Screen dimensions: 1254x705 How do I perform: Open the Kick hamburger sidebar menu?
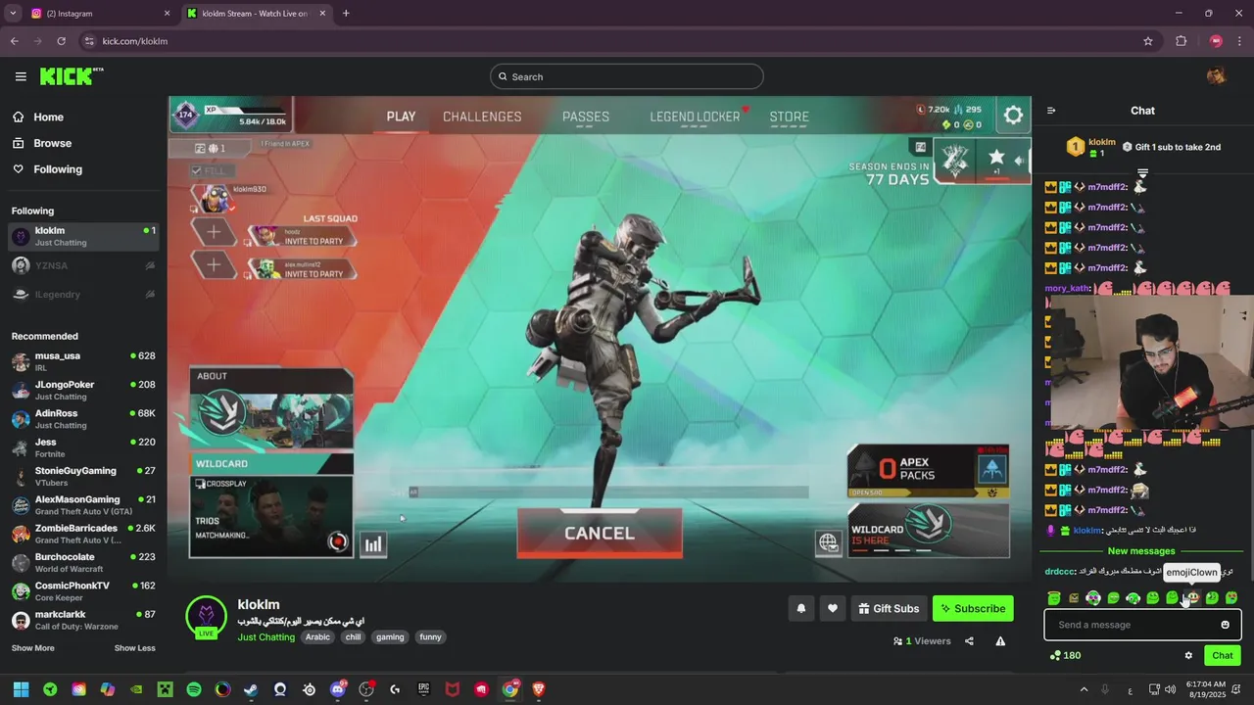click(x=21, y=76)
